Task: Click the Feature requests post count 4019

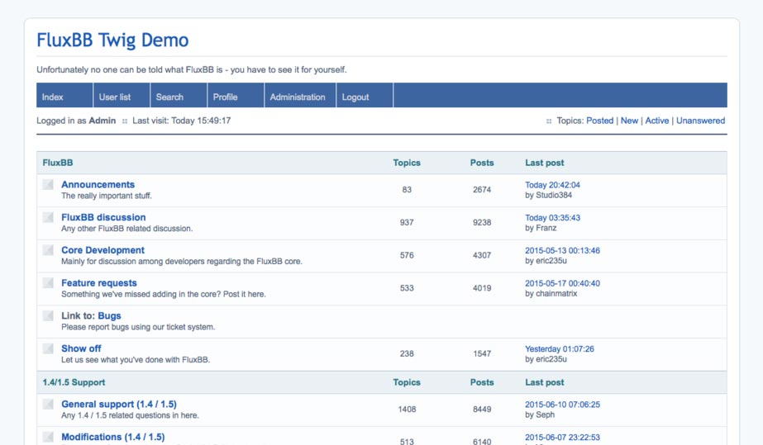Action: [482, 288]
